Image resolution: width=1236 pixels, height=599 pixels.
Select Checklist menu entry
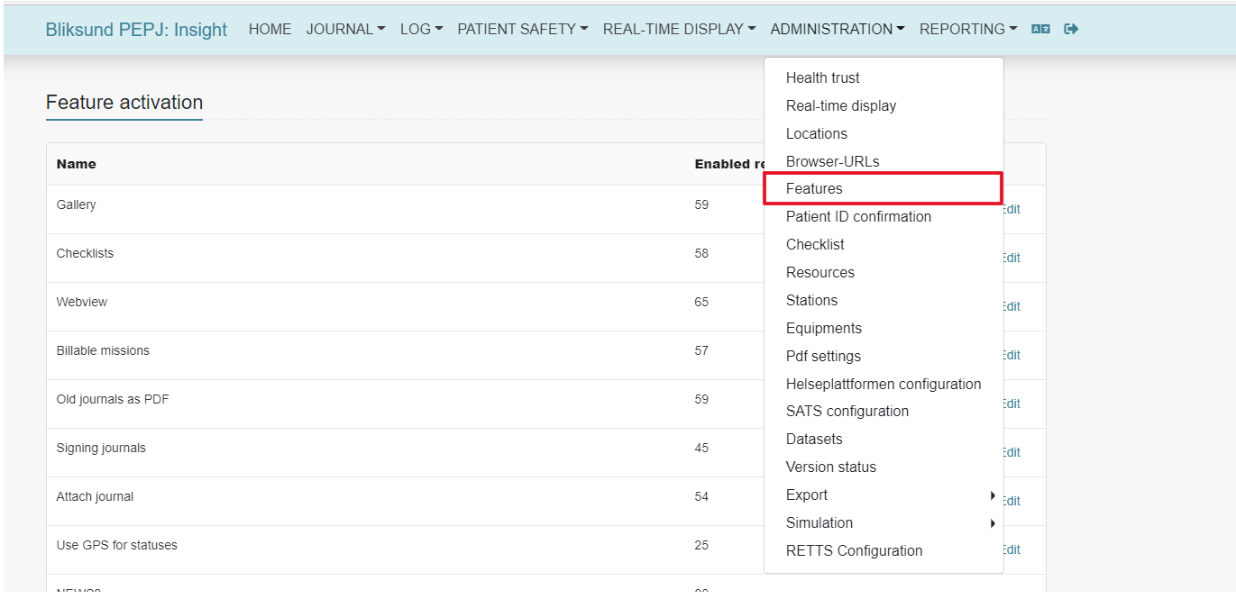(884, 244)
